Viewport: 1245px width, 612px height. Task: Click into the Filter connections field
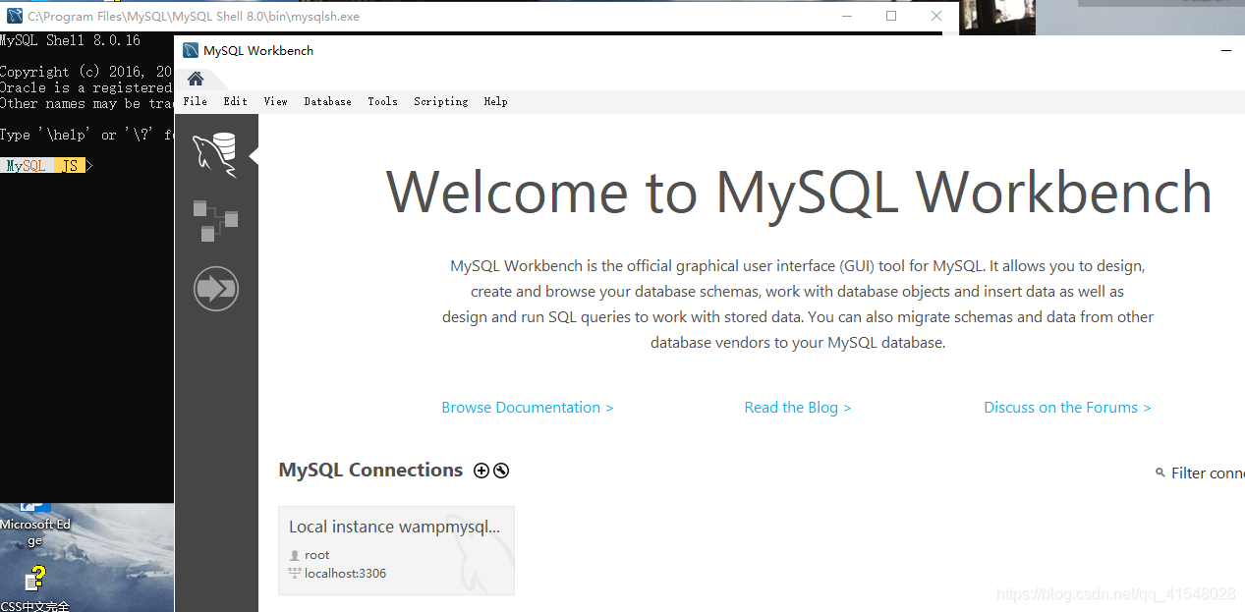(x=1207, y=473)
